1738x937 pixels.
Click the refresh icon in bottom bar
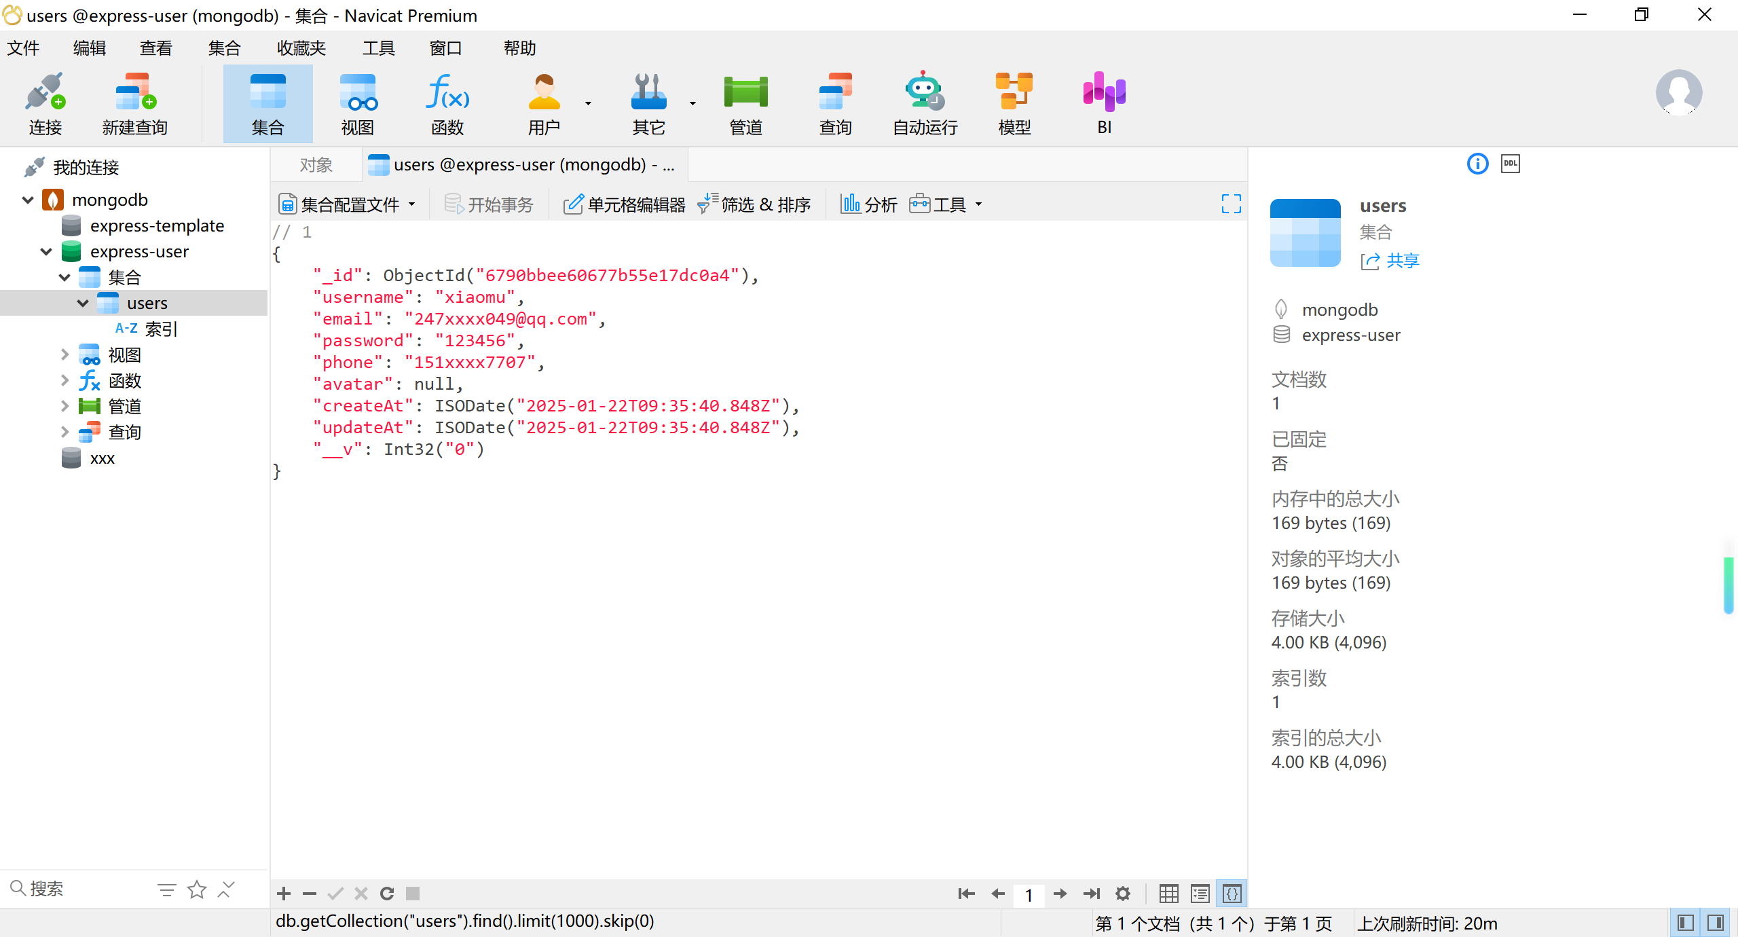pos(387,894)
